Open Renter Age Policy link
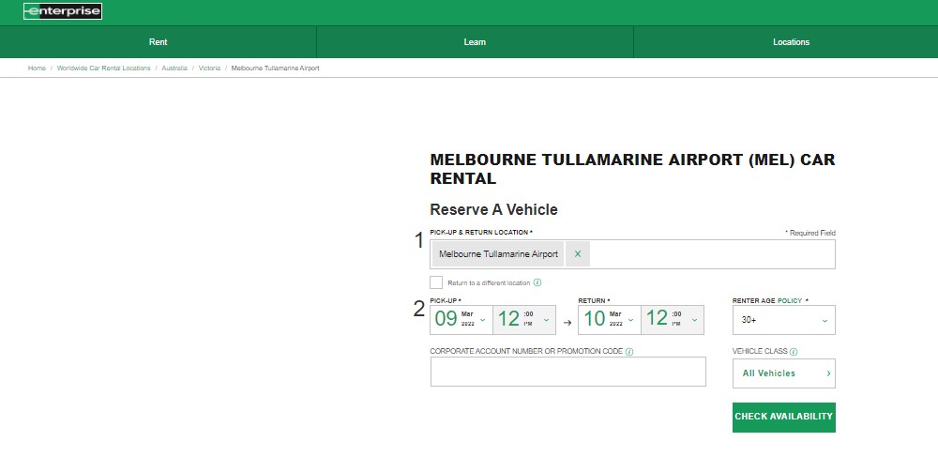The width and height of the screenshot is (938, 472). tap(790, 301)
